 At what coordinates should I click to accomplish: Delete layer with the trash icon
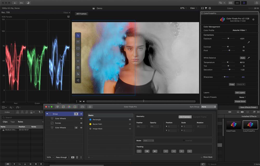(x=77, y=157)
